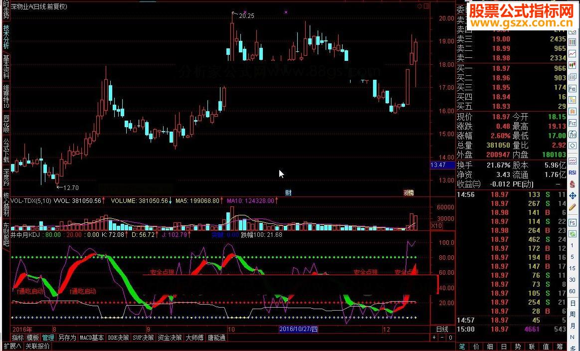Open the hierarchy tree icon in right toolbar
580x351 pixels.
[x=572, y=100]
